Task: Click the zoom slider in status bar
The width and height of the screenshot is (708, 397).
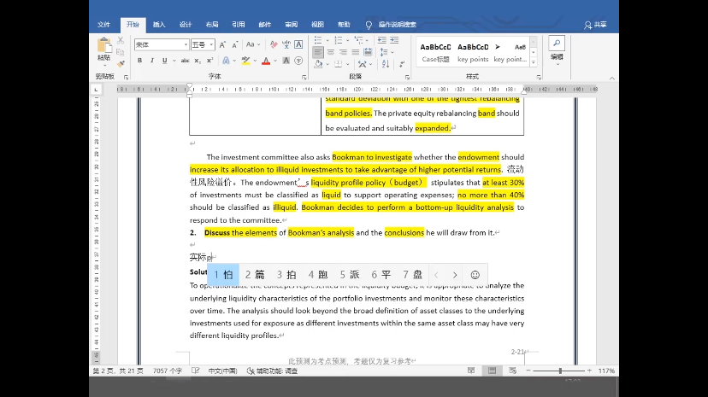Action: coord(557,371)
